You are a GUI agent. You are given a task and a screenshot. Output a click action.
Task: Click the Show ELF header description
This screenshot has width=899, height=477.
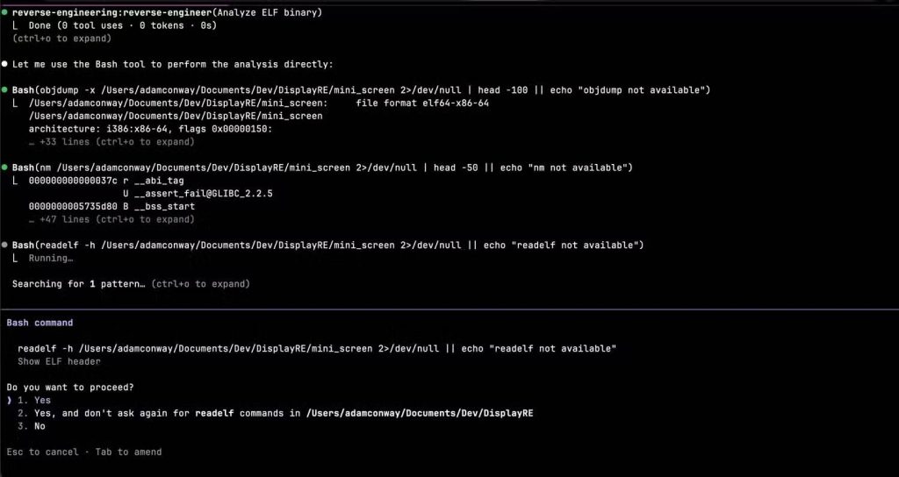pos(59,361)
